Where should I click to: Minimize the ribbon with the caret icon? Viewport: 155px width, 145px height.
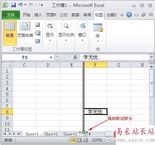122,15
